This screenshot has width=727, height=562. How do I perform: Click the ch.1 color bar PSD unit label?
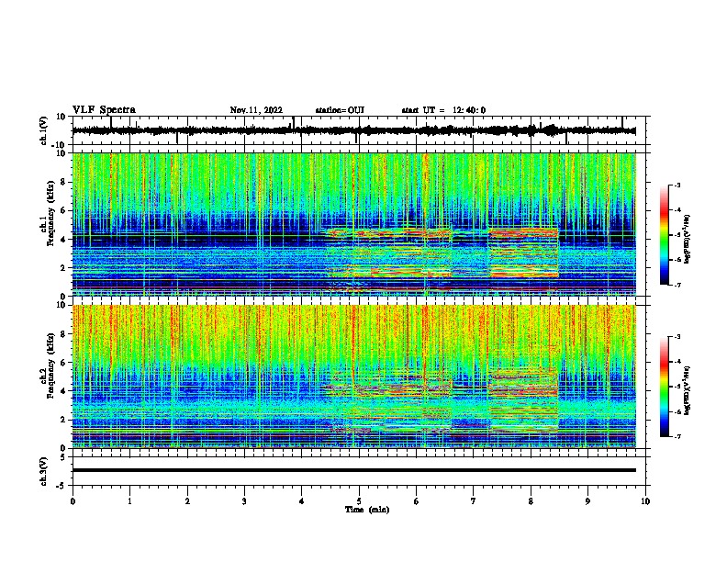coord(688,240)
